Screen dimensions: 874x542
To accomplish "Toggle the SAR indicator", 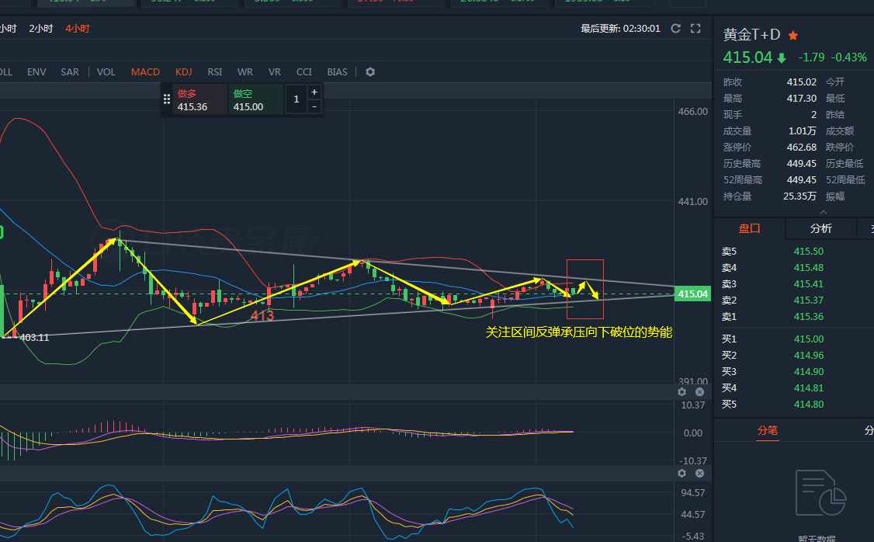I will 70,72.
